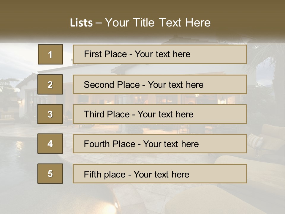Click the empty right end of Fifth place box
This screenshot has height=214, width=285.
[226, 174]
